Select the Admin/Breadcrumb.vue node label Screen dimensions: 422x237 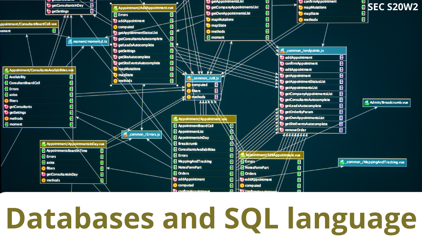(389, 103)
